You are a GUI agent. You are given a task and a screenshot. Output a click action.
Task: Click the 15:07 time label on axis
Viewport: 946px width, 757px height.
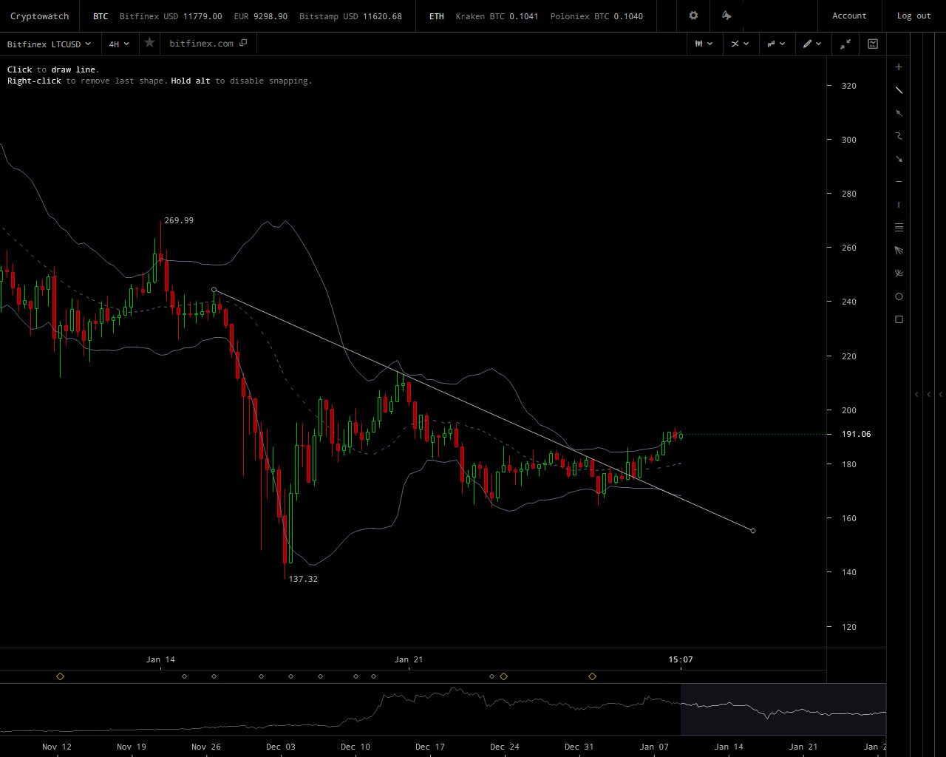click(681, 659)
